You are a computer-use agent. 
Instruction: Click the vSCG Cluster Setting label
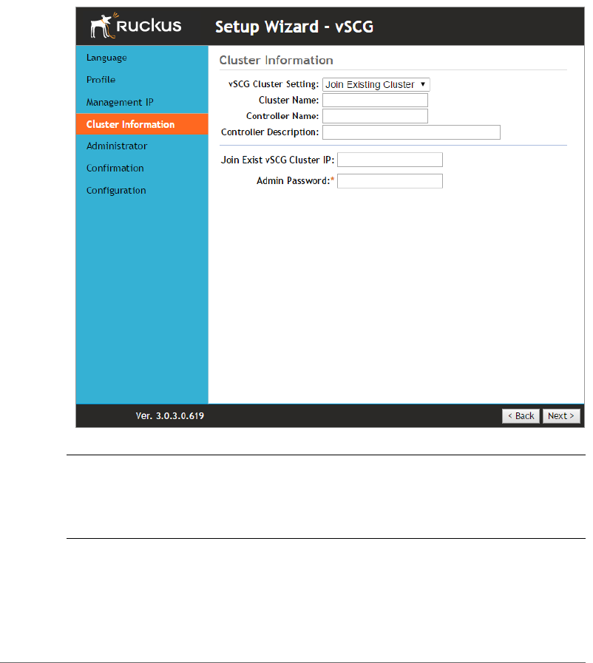click(x=274, y=84)
